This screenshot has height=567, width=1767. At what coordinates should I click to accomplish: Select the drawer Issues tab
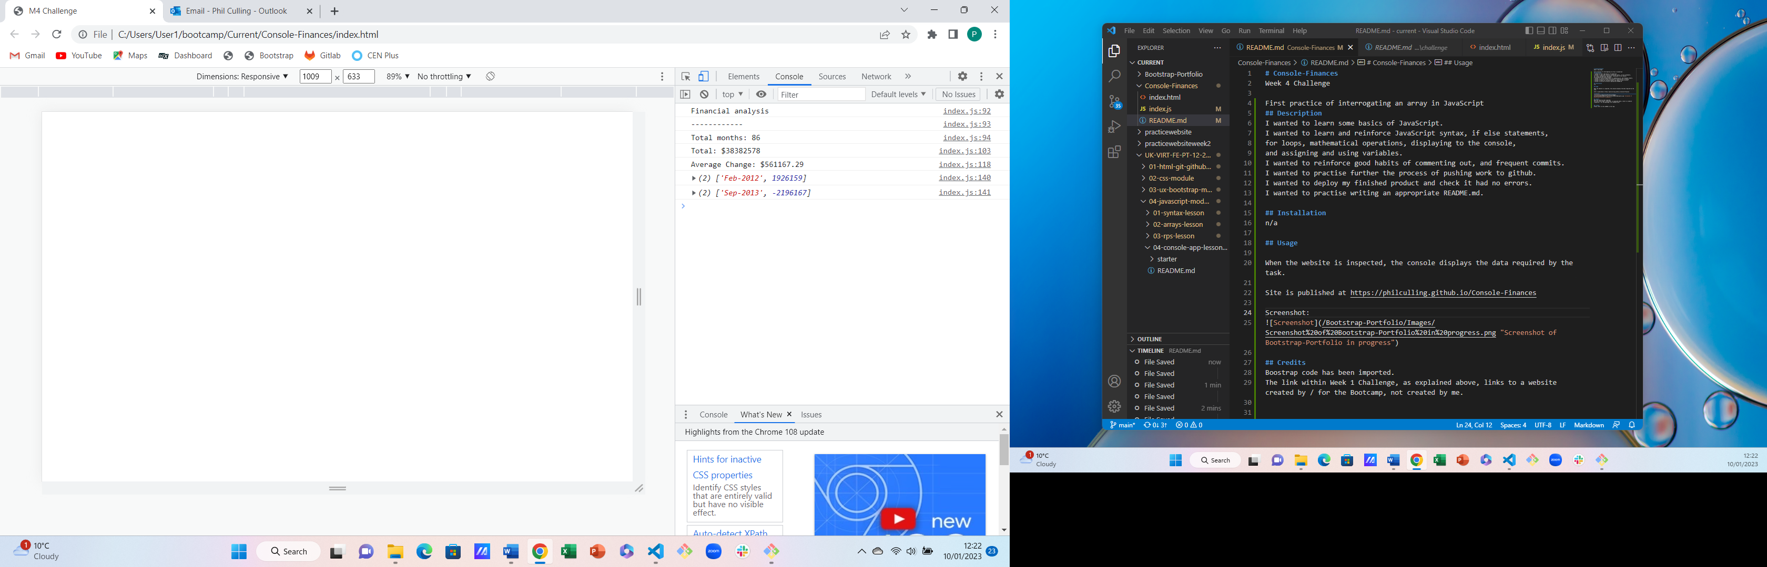(x=811, y=415)
